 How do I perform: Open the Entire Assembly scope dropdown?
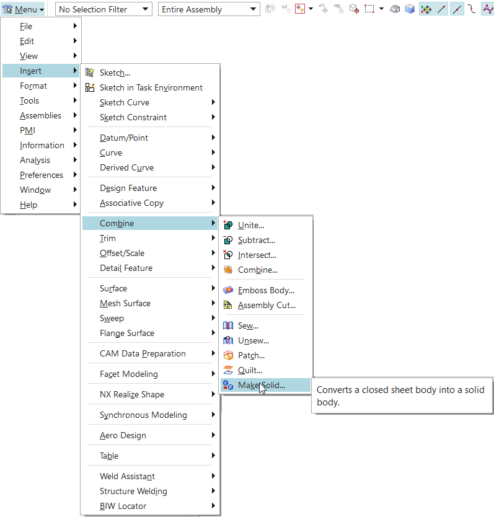[209, 10]
